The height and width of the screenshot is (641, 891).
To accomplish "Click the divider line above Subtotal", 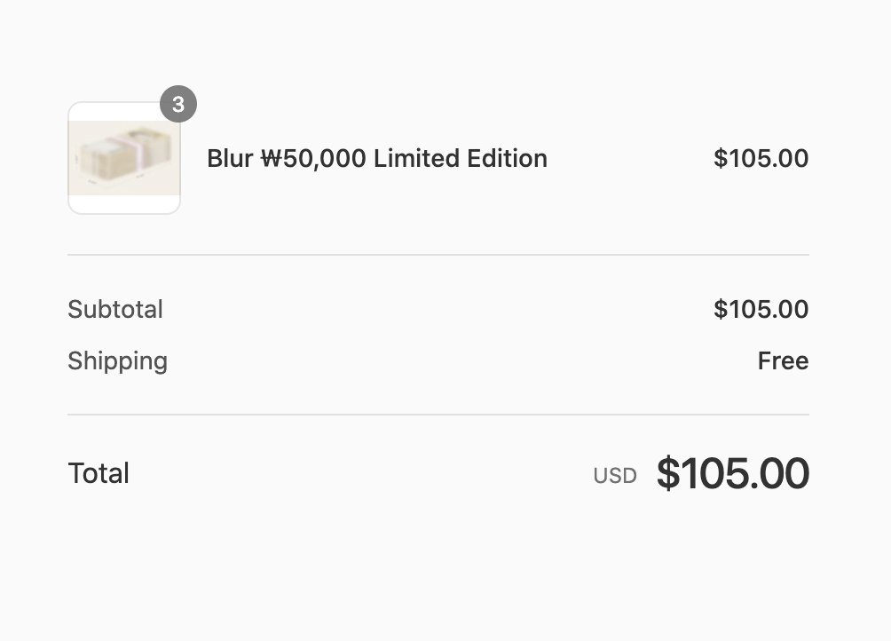I will (x=438, y=255).
